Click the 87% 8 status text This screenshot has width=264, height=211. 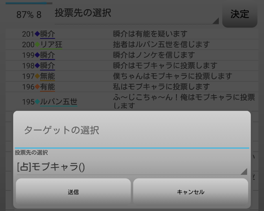tap(29, 15)
